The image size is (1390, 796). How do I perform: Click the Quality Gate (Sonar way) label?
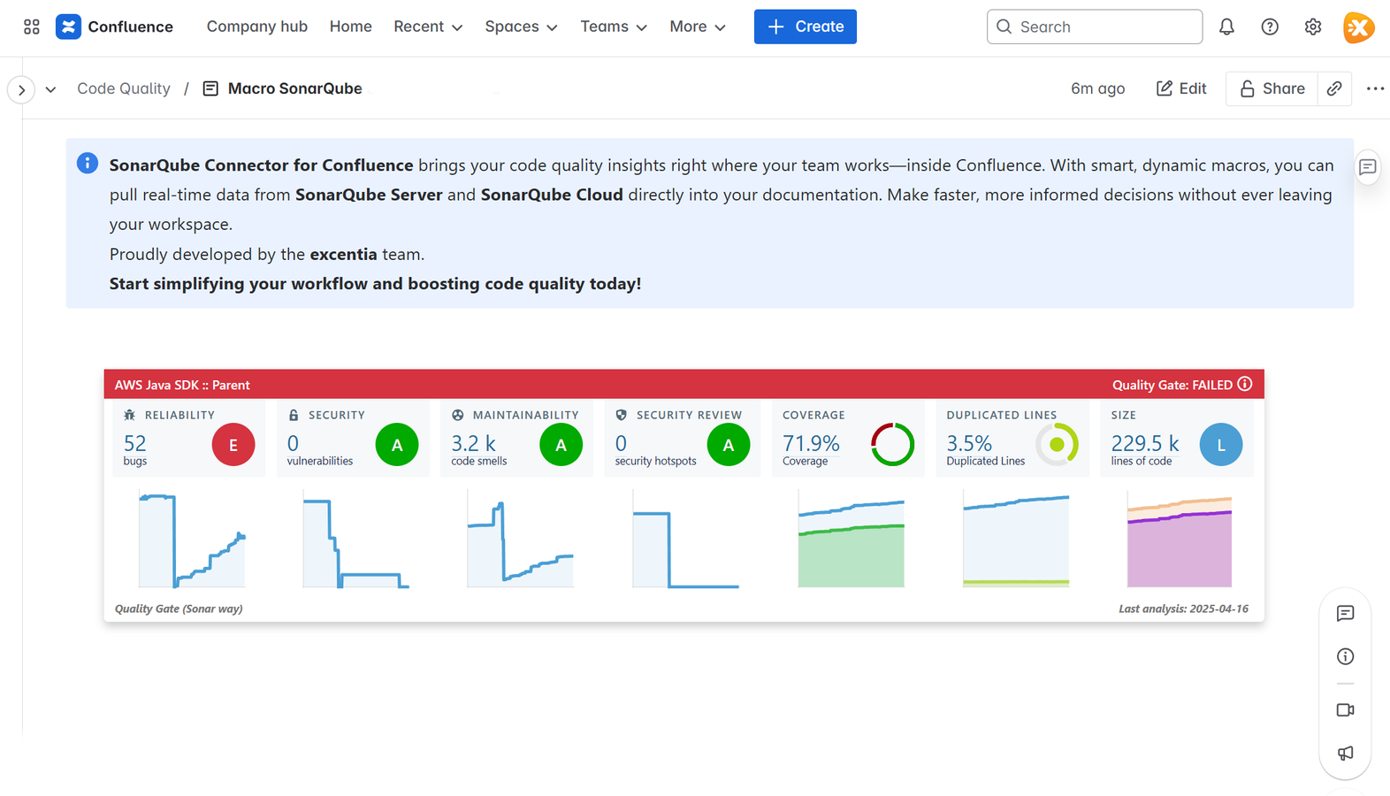[179, 608]
